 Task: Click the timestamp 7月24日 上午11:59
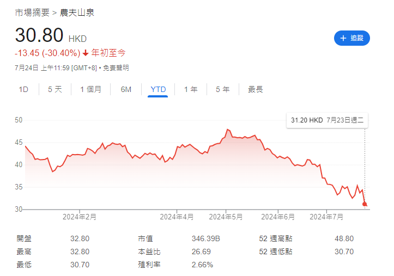coord(42,68)
